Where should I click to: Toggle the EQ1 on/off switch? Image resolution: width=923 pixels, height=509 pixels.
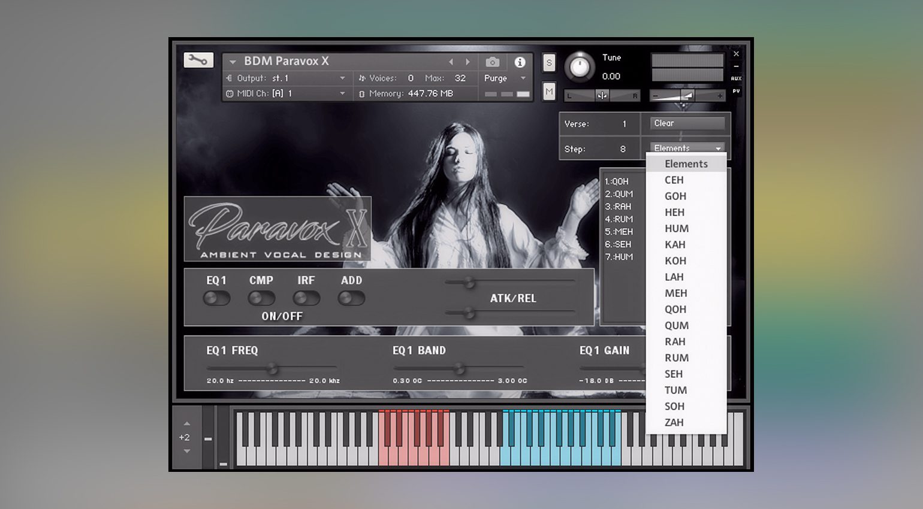coord(216,298)
